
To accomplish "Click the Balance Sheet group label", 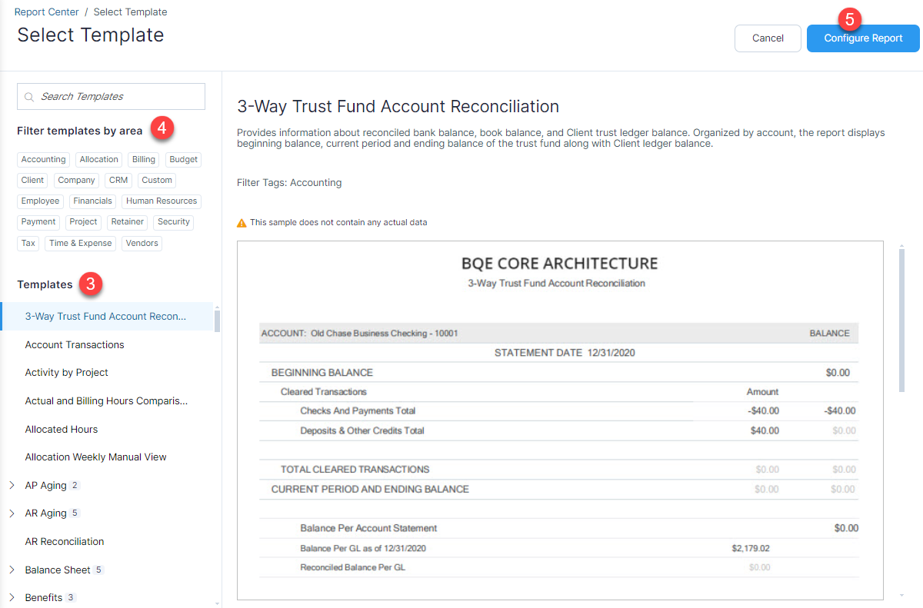I will tap(58, 570).
